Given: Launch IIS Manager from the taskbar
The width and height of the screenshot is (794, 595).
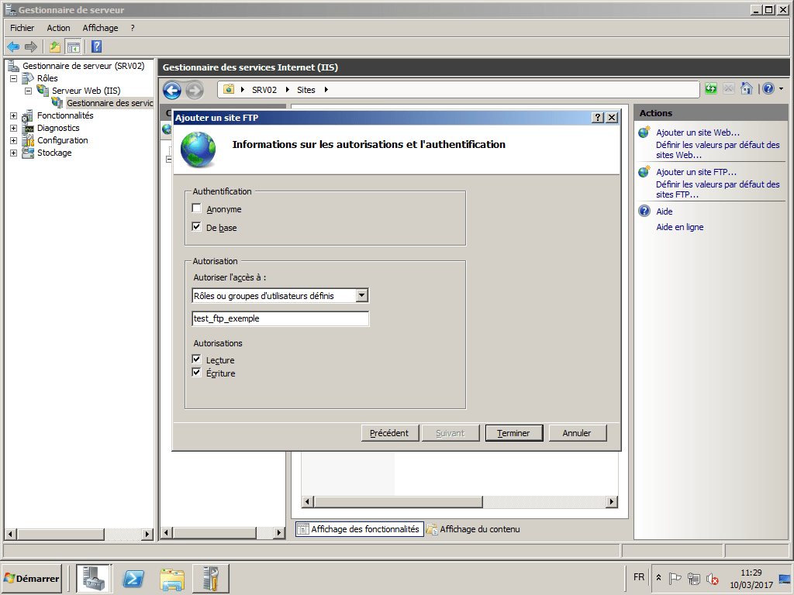Looking at the screenshot, I should point(210,578).
